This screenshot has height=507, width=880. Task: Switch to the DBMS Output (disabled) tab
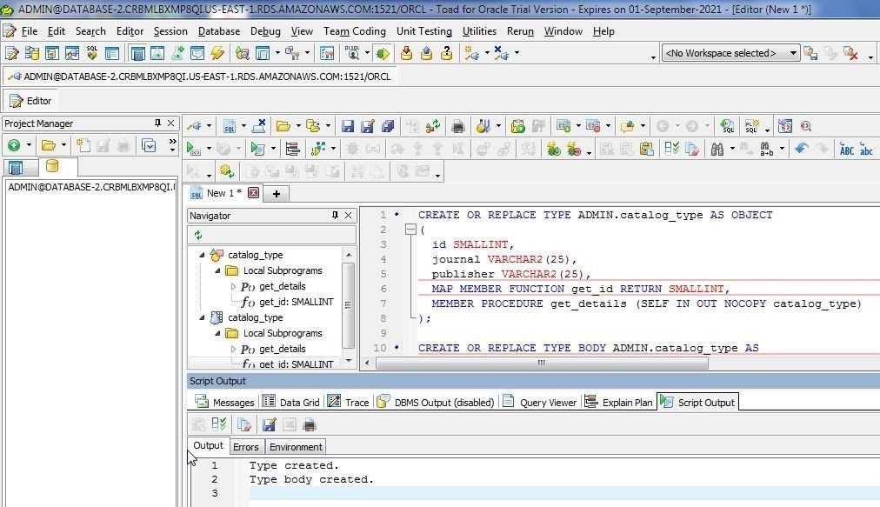(436, 402)
